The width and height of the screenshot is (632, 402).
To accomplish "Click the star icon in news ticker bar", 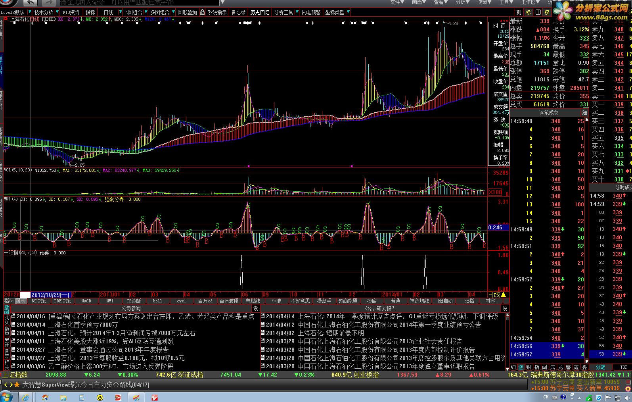I will click(x=17, y=385).
